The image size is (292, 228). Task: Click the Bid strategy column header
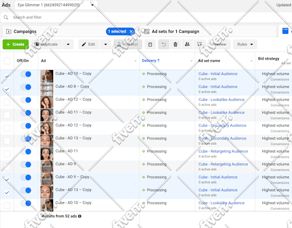click(269, 59)
